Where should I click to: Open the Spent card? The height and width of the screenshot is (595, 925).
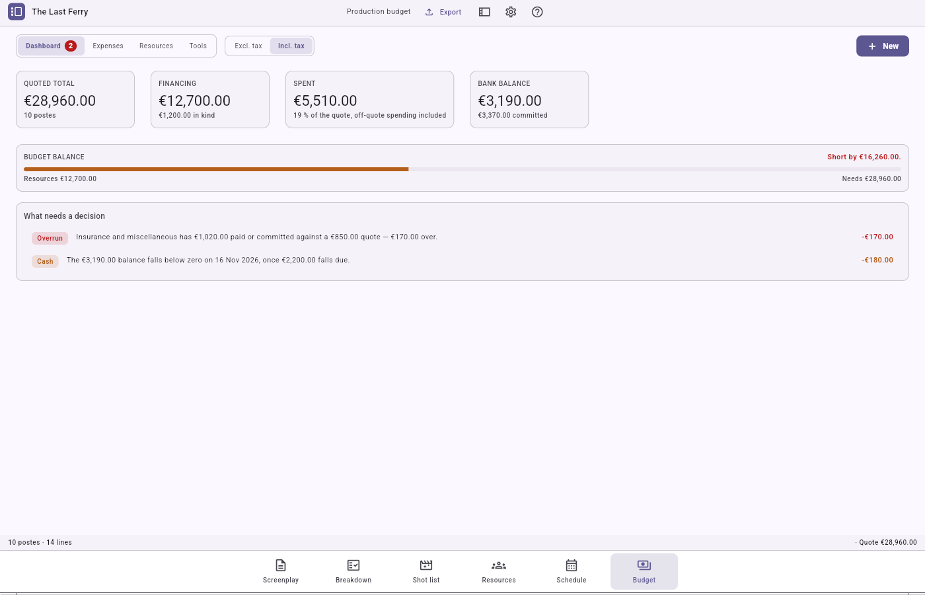pyautogui.click(x=370, y=99)
